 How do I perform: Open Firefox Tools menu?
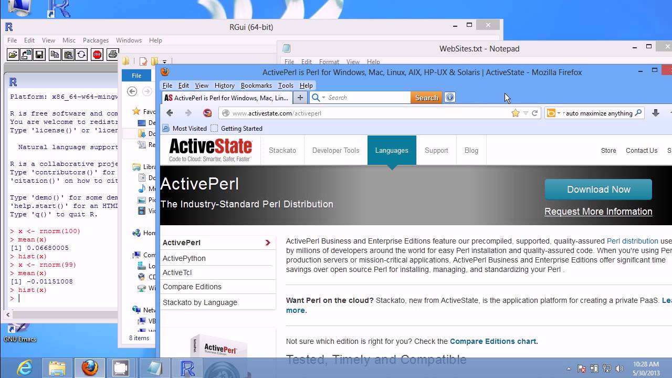(286, 86)
